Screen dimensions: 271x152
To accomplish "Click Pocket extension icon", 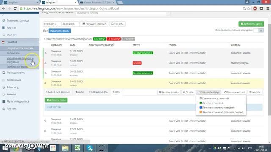I will (261, 8).
